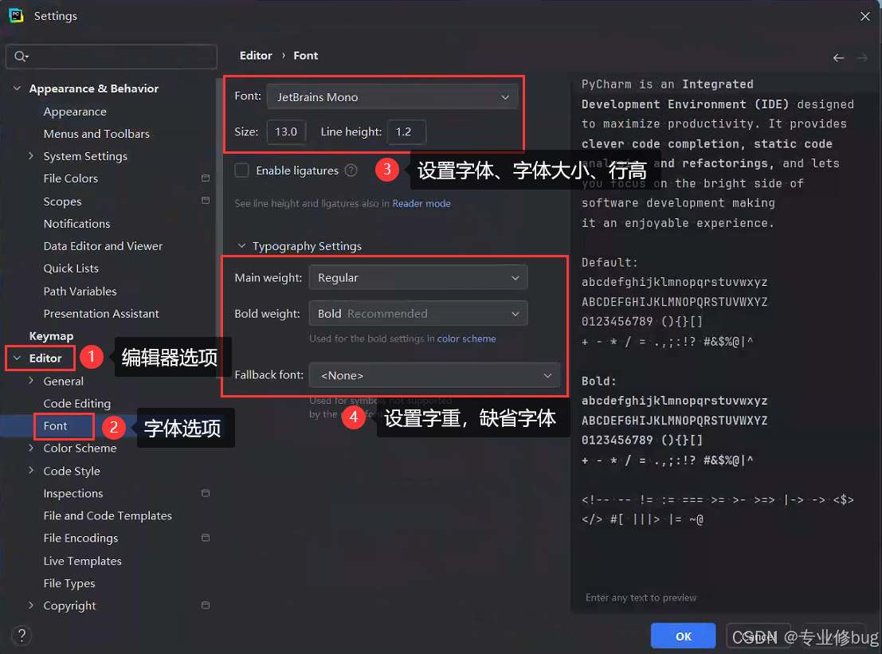The image size is (882, 654).
Task: Click the project-level icon beside File Encodings
Action: click(206, 538)
